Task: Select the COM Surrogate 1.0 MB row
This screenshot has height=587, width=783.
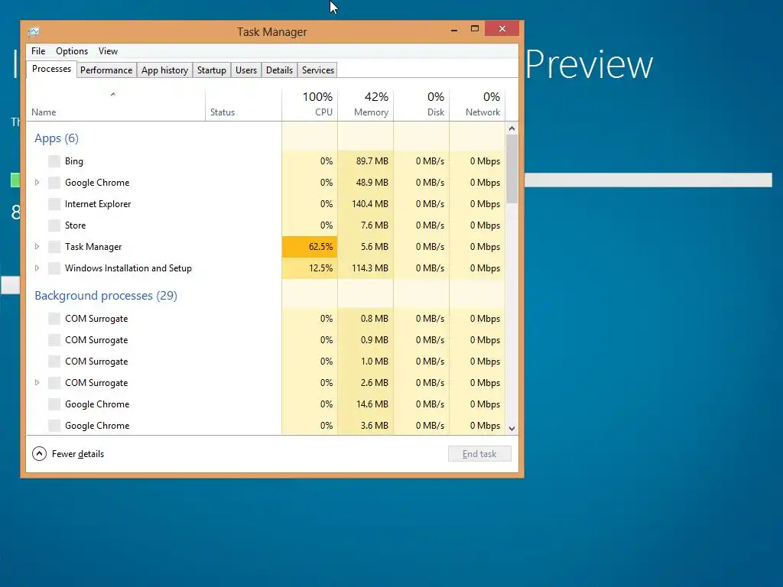Action: pyautogui.click(x=265, y=362)
